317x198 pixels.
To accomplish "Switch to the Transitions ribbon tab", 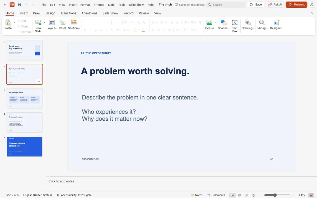I will 68,13.
